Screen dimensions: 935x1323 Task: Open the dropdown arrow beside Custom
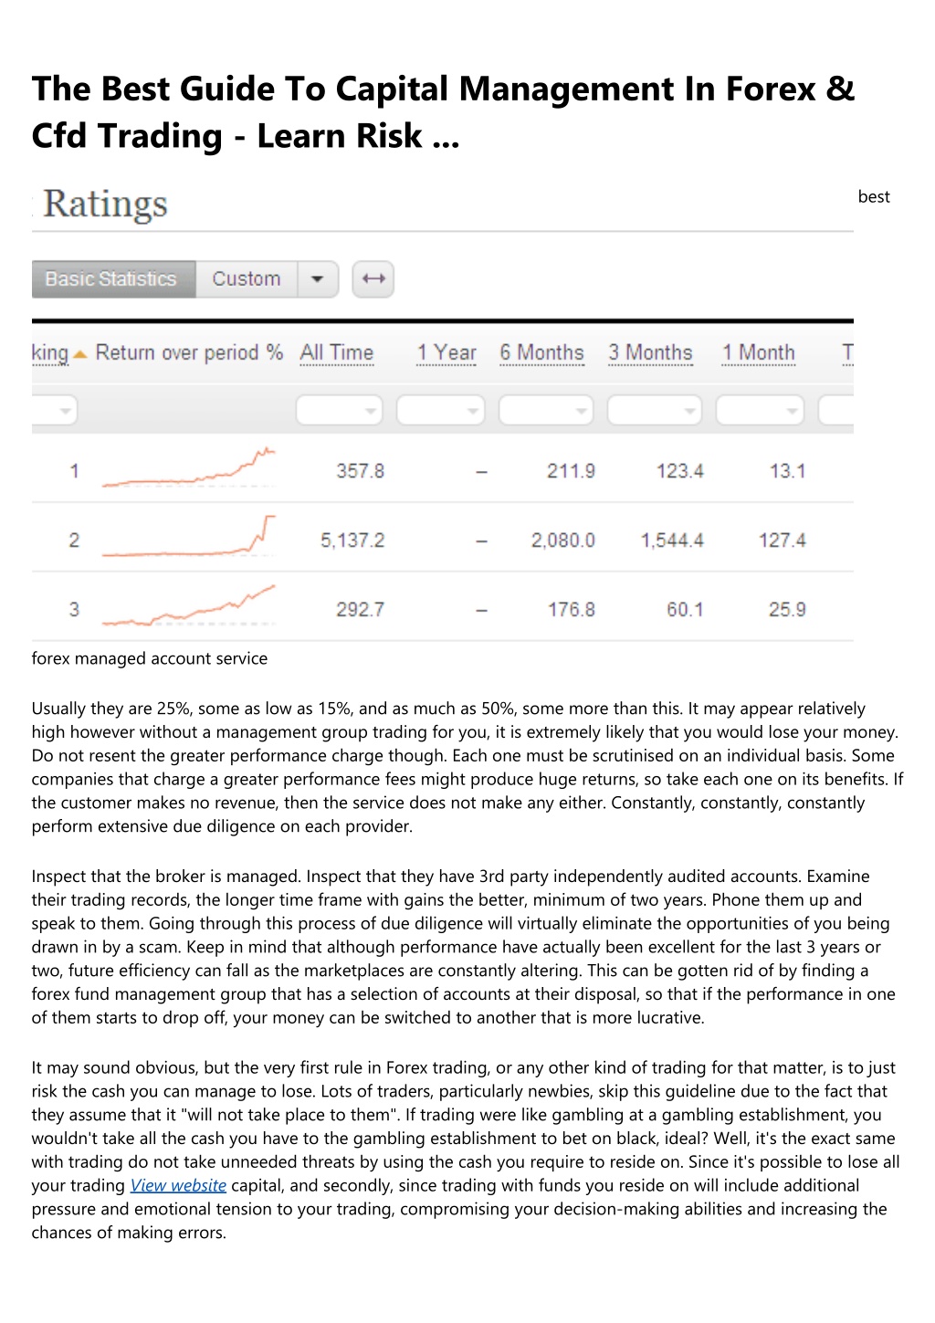318,279
